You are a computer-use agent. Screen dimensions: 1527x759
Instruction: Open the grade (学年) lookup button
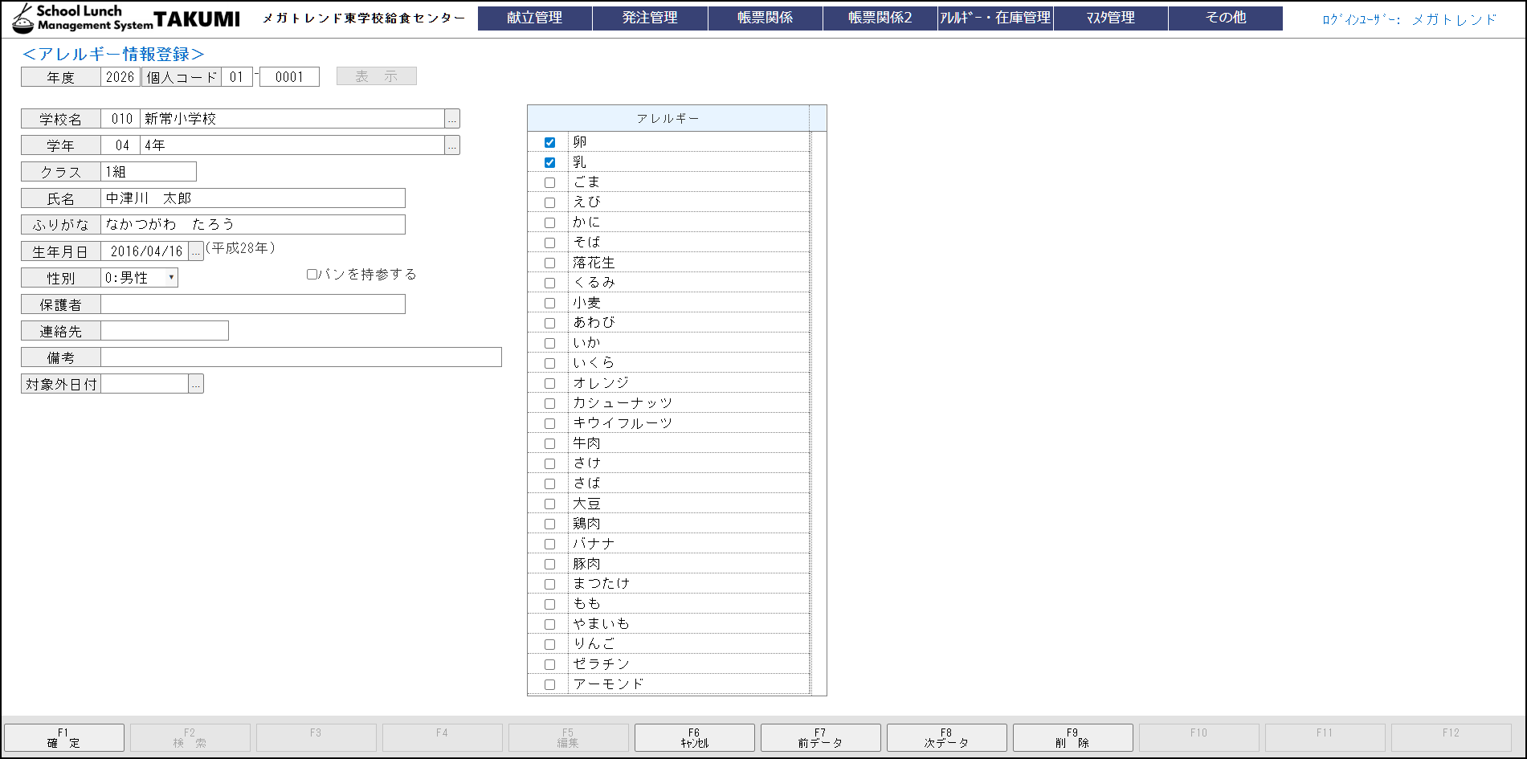click(453, 145)
